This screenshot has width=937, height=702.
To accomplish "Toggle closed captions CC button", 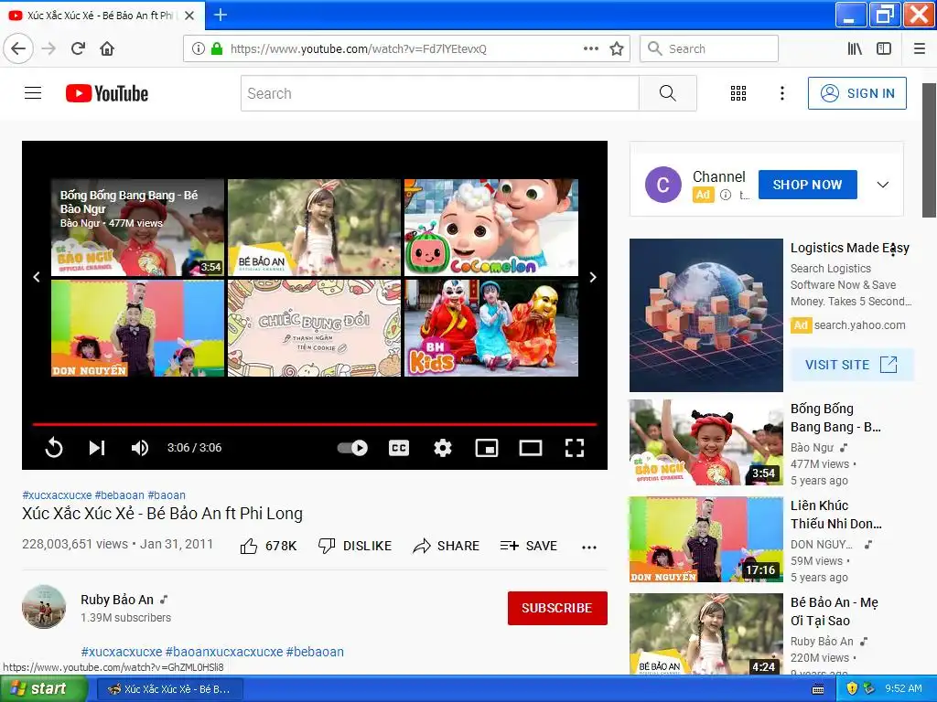I will coord(399,448).
